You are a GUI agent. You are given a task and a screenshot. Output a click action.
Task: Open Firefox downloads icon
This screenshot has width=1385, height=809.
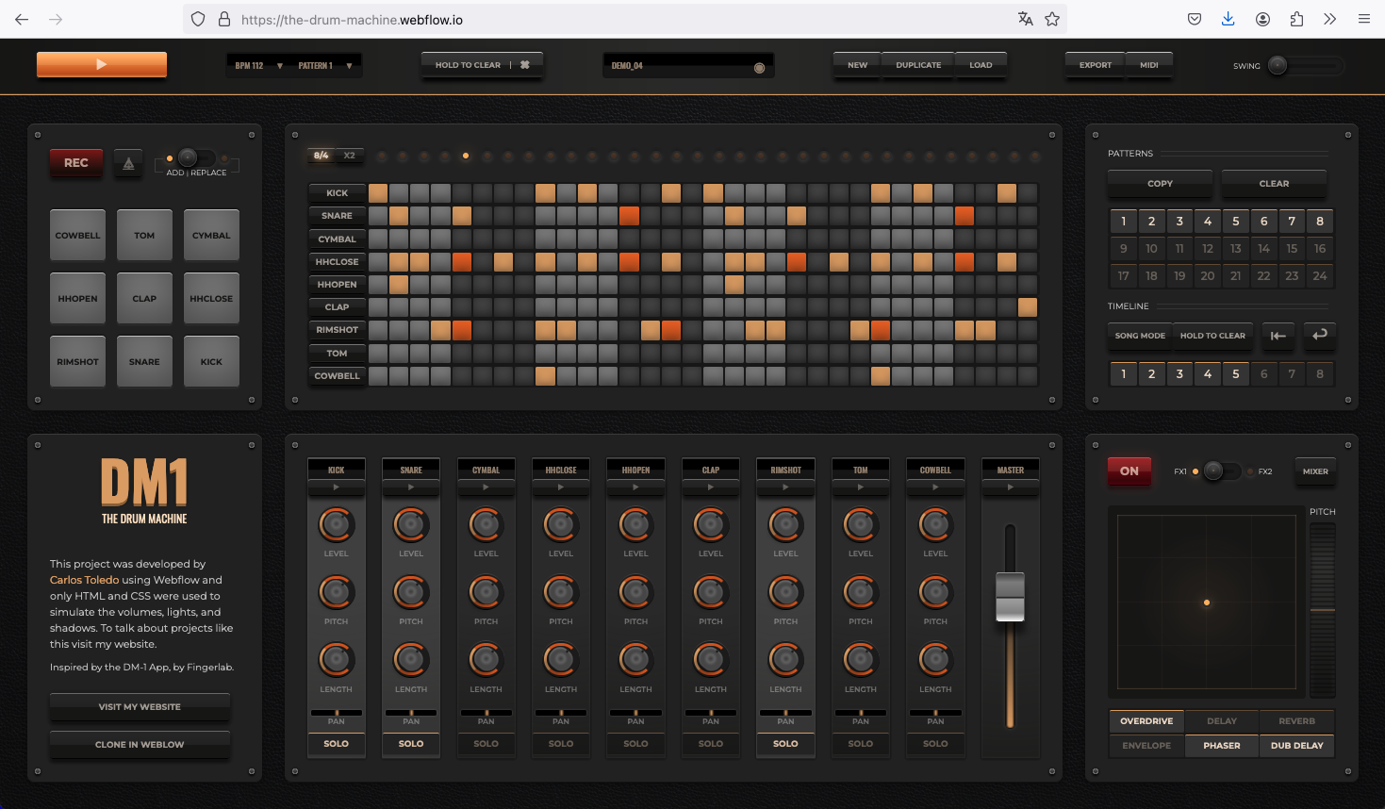point(1228,19)
